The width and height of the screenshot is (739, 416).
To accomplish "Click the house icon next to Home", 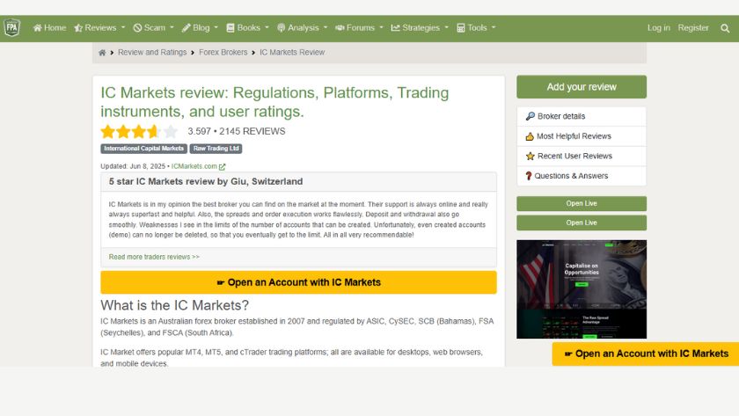I will [37, 28].
